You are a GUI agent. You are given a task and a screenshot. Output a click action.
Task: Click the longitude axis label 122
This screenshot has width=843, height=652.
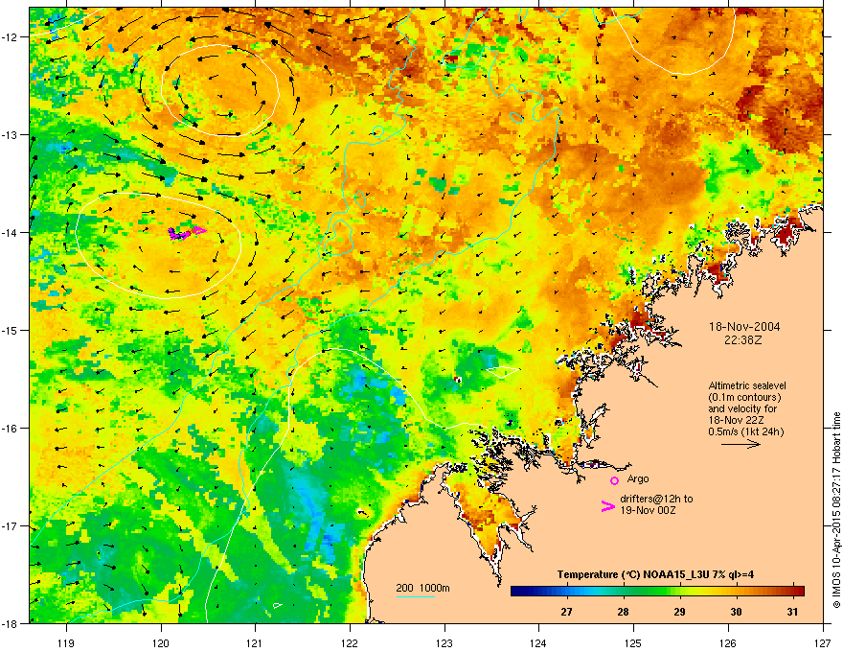tap(350, 642)
